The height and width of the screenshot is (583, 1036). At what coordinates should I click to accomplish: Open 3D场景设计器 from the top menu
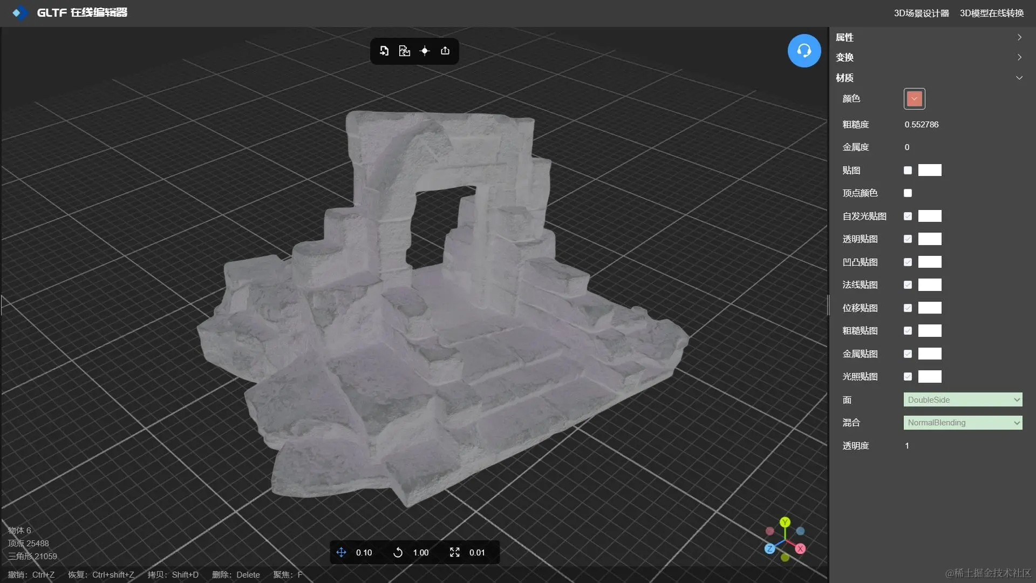pyautogui.click(x=921, y=13)
